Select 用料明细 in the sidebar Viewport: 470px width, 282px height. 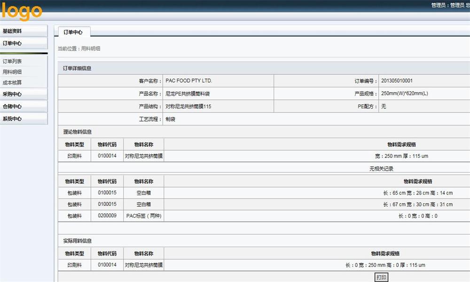coord(12,72)
